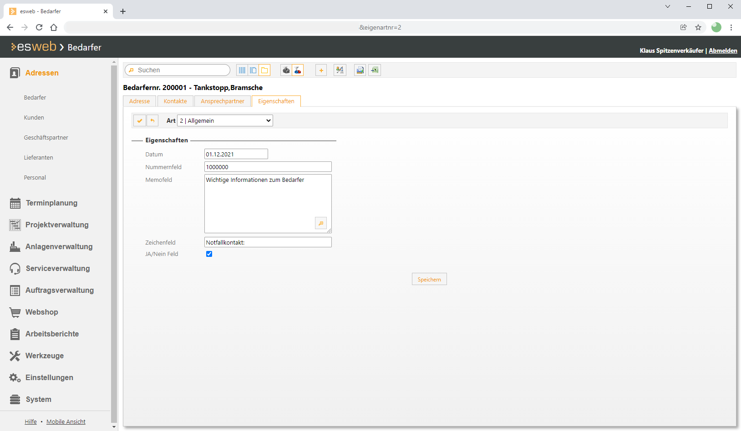The width and height of the screenshot is (741, 431).
Task: Open the Adressen section in sidebar
Action: [x=41, y=73]
